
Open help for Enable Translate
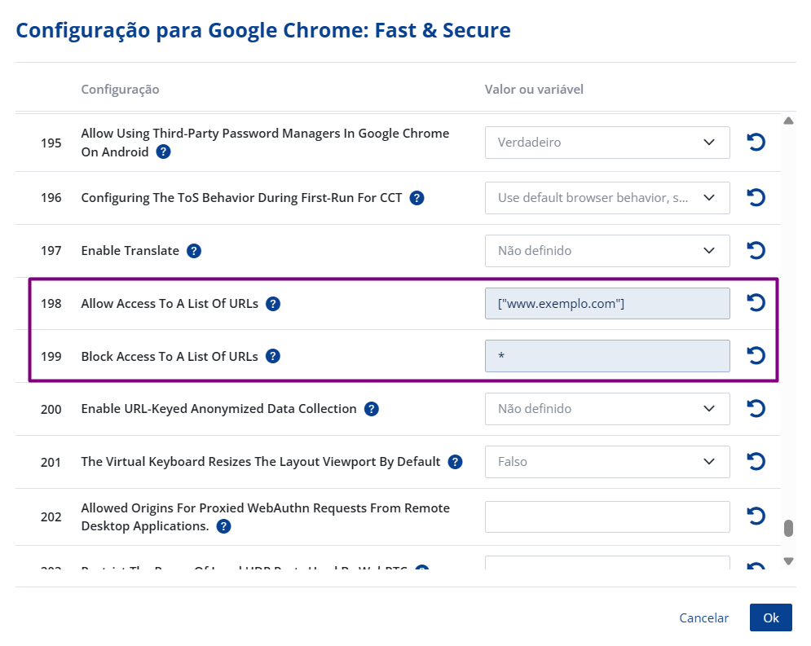194,251
